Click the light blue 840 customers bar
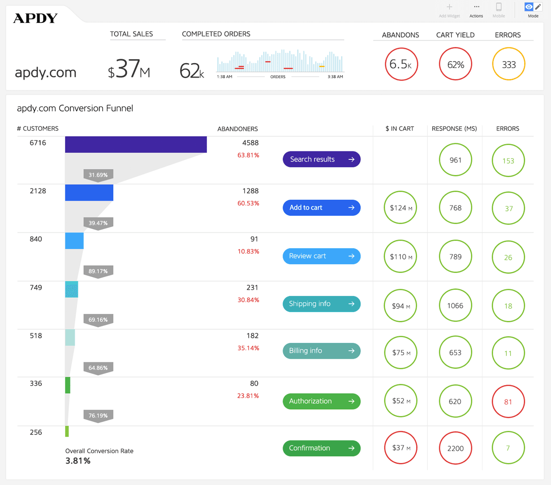This screenshot has width=551, height=485. click(x=74, y=240)
